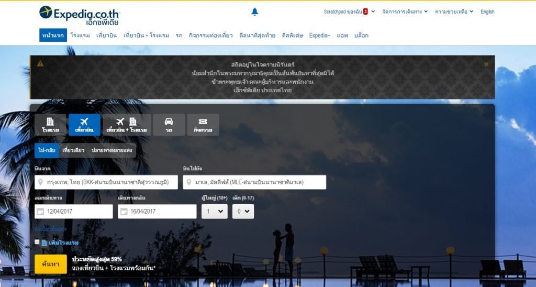The height and width of the screenshot is (287, 536).
Task: Click the Bangkok BKK origin airport field
Action: [106, 182]
